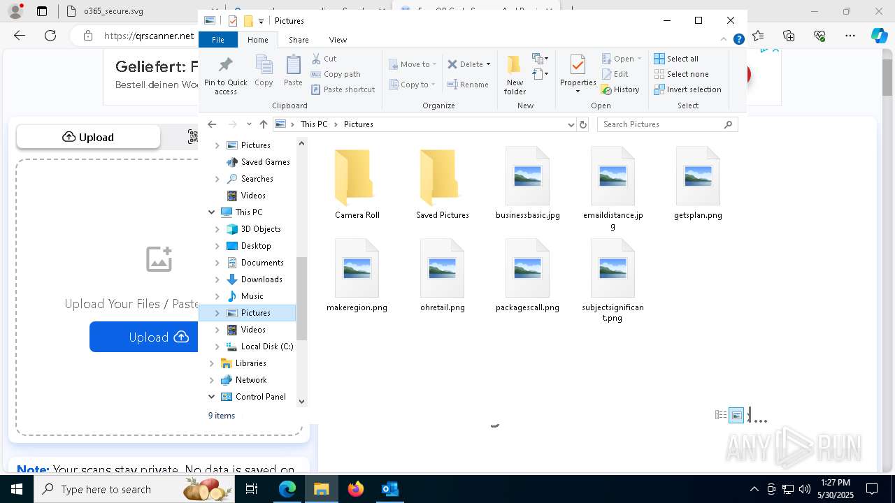
Task: Select the subjectsignificant.png file
Action: click(613, 281)
